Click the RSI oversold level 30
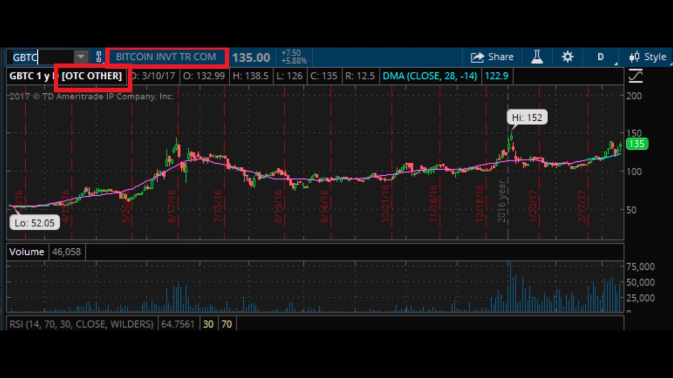The height and width of the screenshot is (378, 673). click(x=208, y=324)
